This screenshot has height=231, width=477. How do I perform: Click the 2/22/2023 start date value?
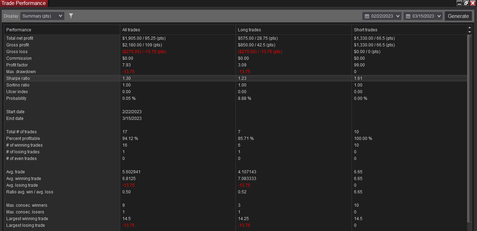click(132, 112)
